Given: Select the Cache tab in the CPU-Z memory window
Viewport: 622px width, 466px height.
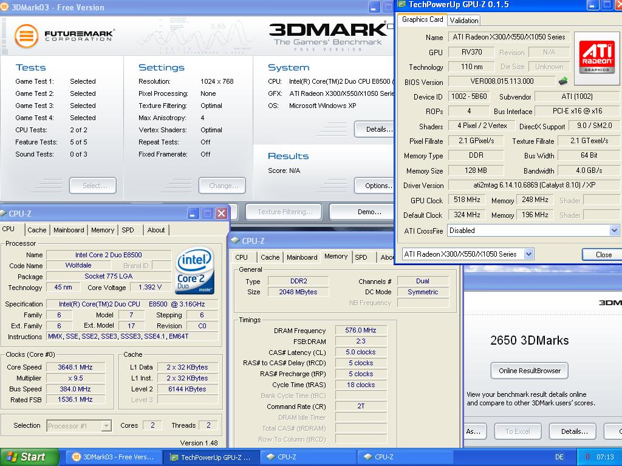Looking at the screenshot, I should (x=270, y=257).
